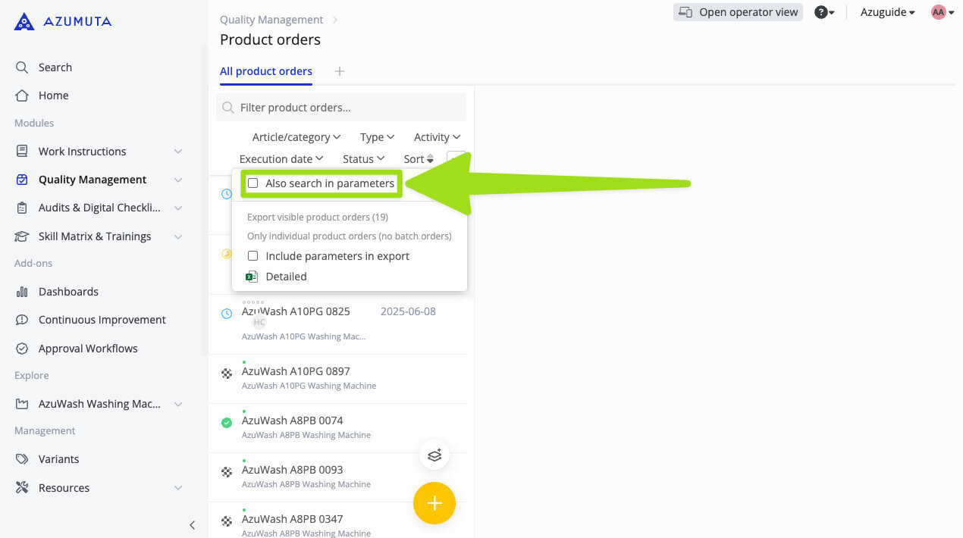Open the Article/category filter dropdown

click(296, 137)
